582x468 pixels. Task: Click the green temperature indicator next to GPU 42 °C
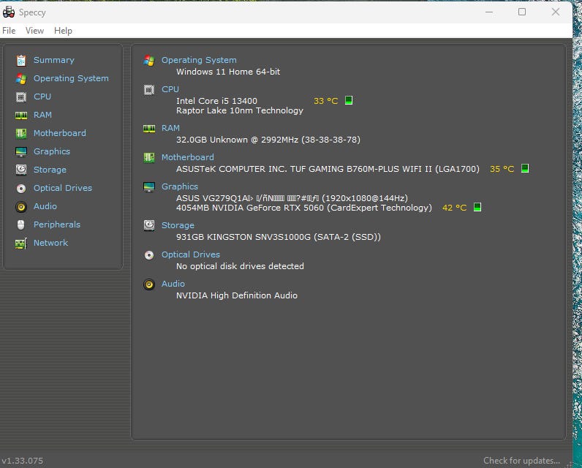[x=477, y=207]
